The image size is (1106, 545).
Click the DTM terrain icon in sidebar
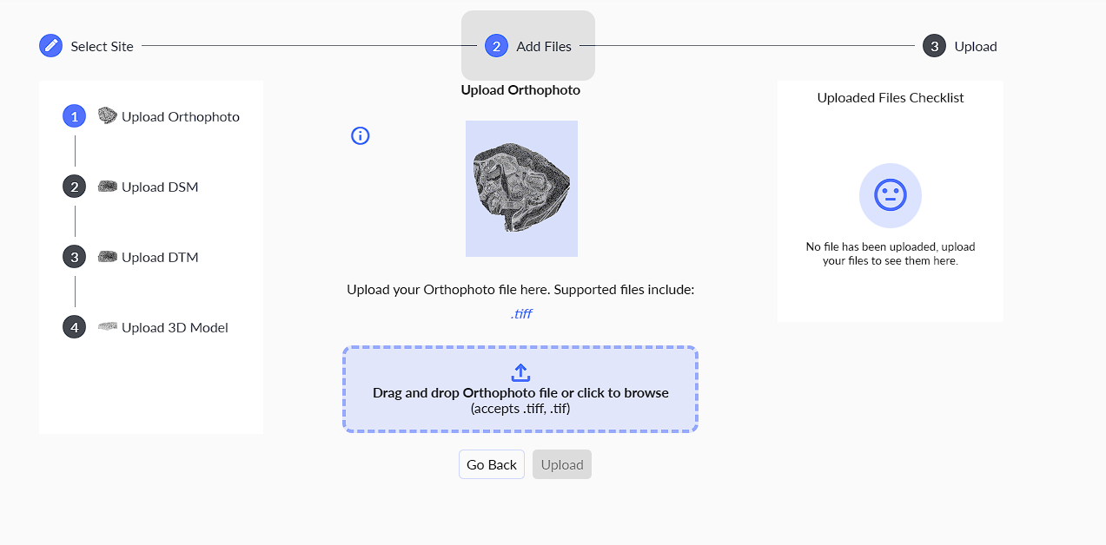pos(107,257)
